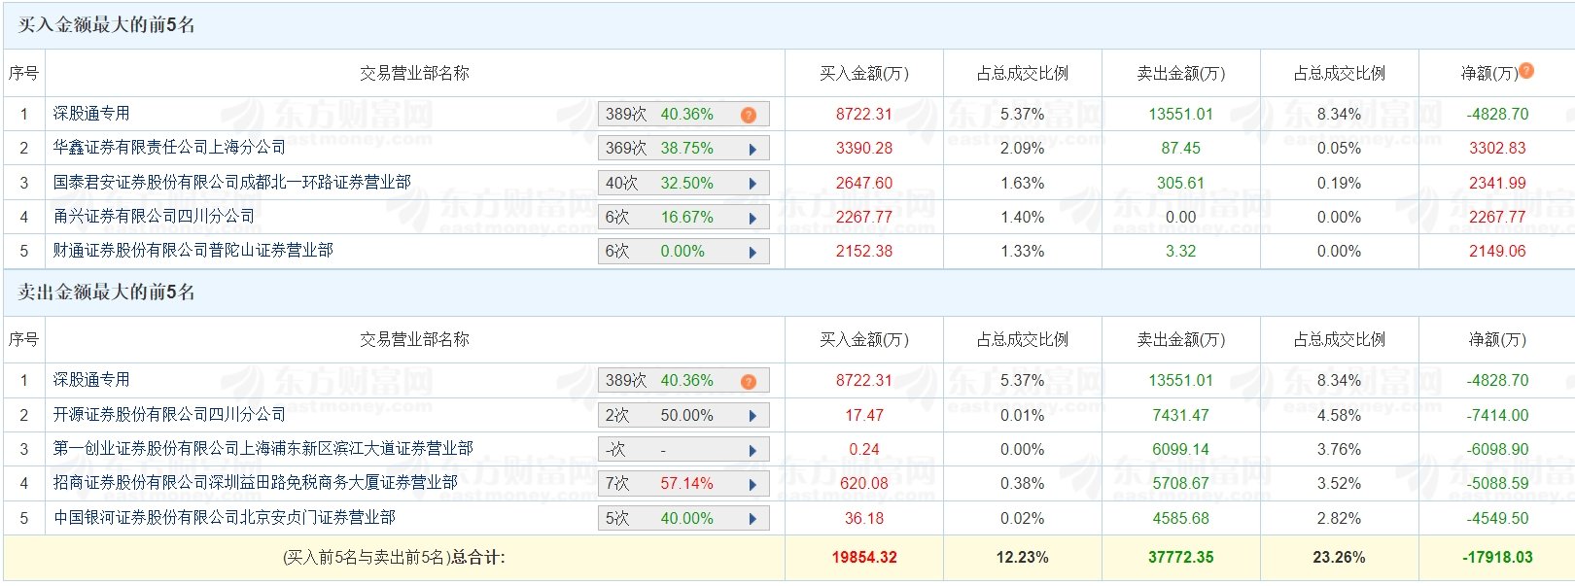Click the -次 stats box for 第一创业证券

(683, 450)
